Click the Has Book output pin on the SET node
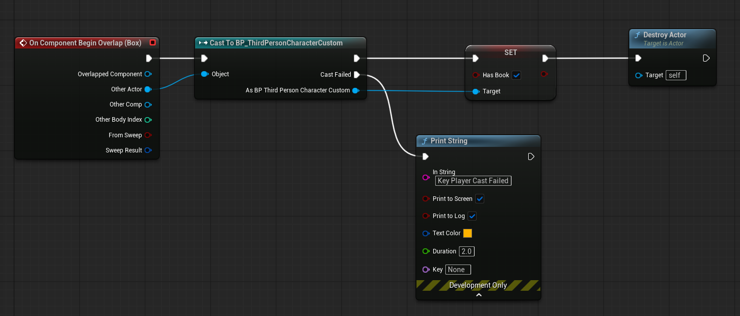The image size is (740, 316). click(x=544, y=75)
